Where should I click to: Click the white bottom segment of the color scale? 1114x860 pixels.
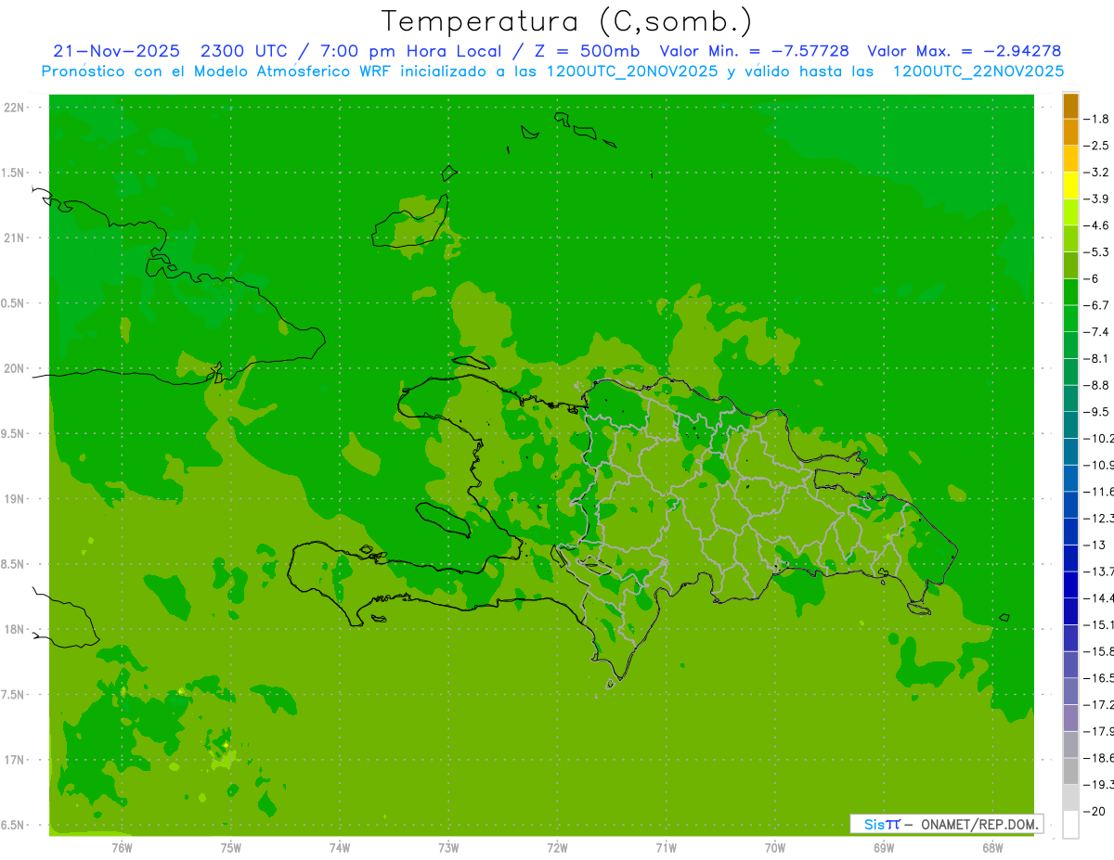[x=1070, y=825]
